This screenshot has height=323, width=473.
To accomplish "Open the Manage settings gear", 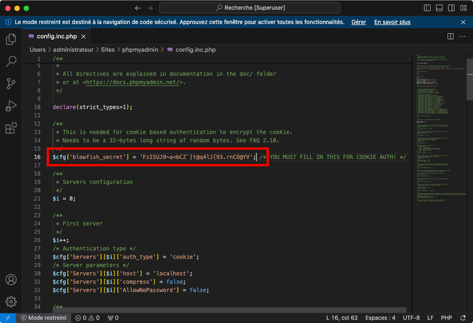I will click(11, 302).
